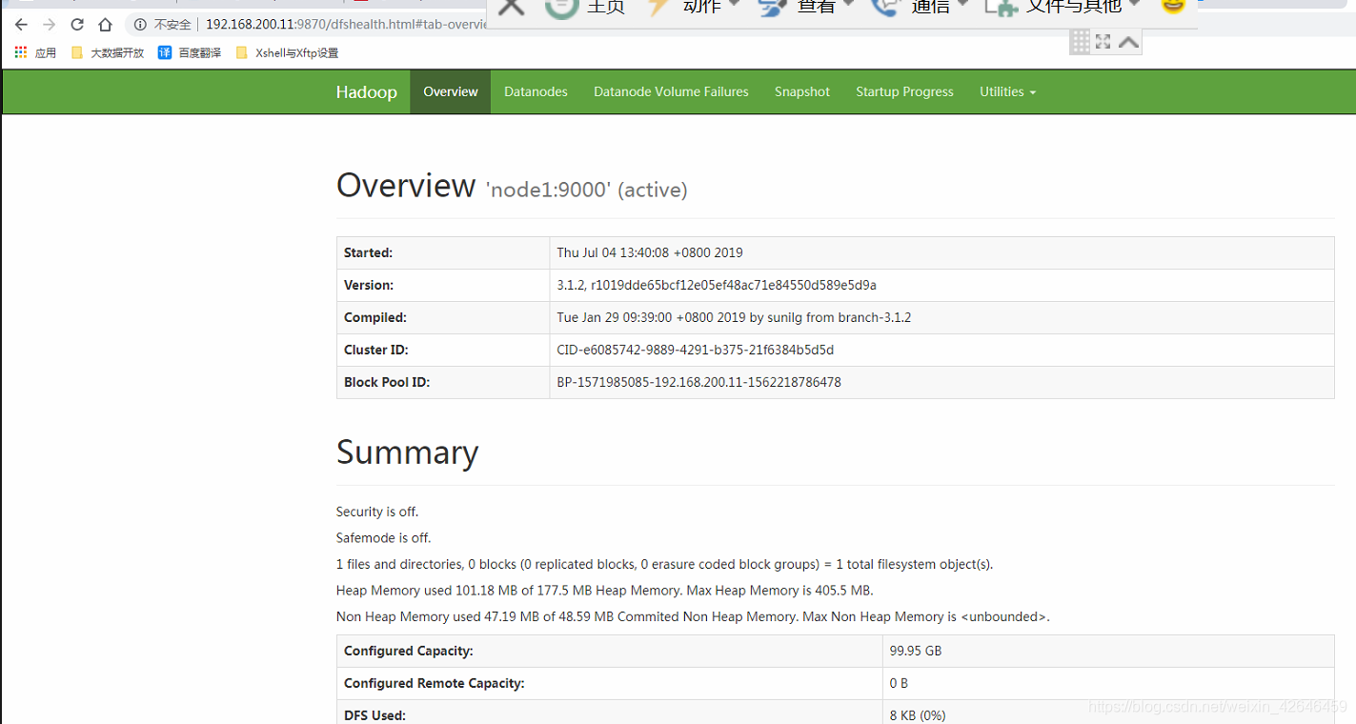Switch to the Datanodes tab
The height and width of the screenshot is (724, 1356).
(536, 92)
